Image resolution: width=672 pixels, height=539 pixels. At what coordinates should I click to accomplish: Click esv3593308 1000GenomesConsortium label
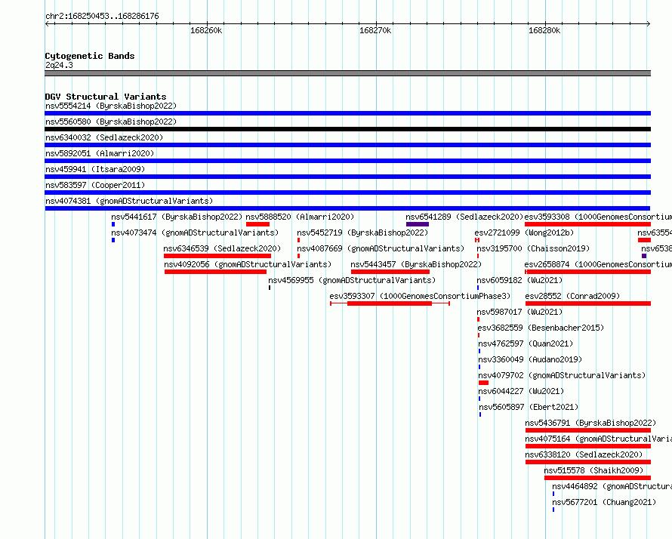click(598, 217)
